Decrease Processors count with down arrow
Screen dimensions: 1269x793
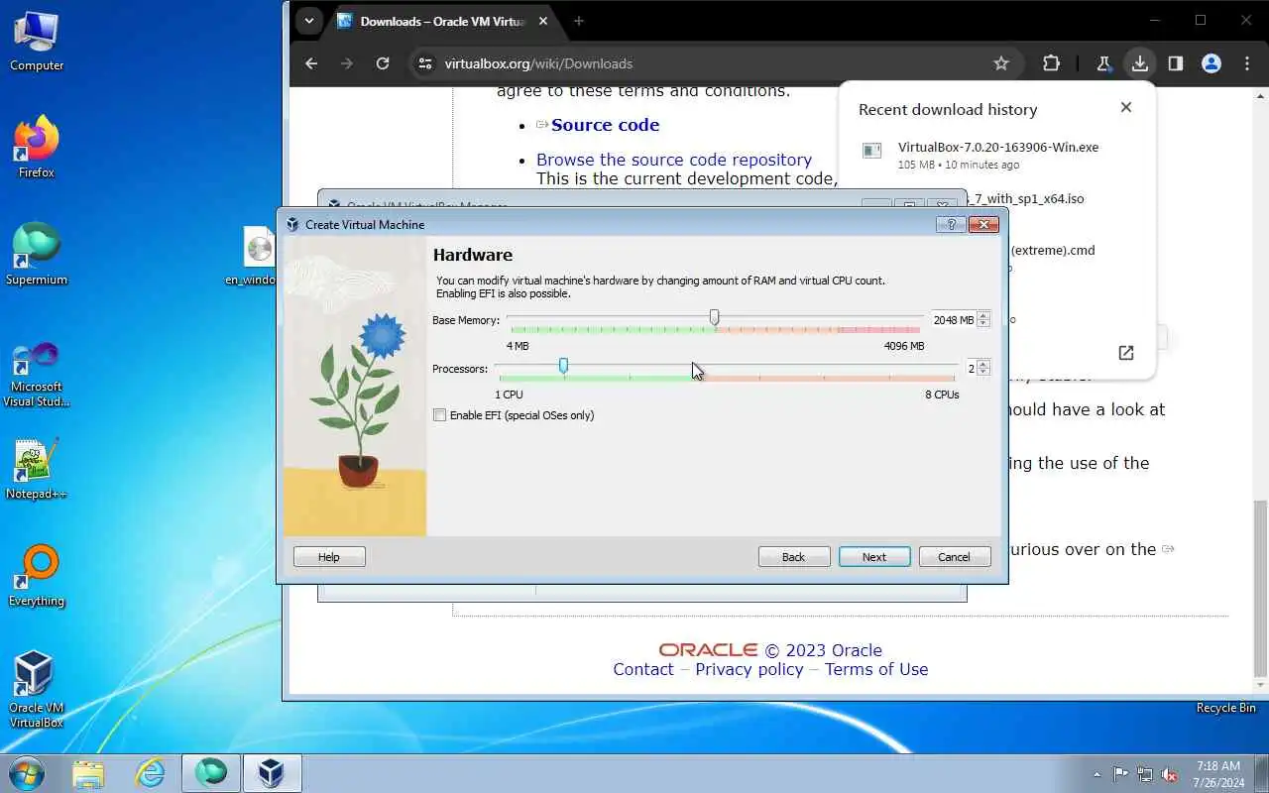click(x=983, y=373)
